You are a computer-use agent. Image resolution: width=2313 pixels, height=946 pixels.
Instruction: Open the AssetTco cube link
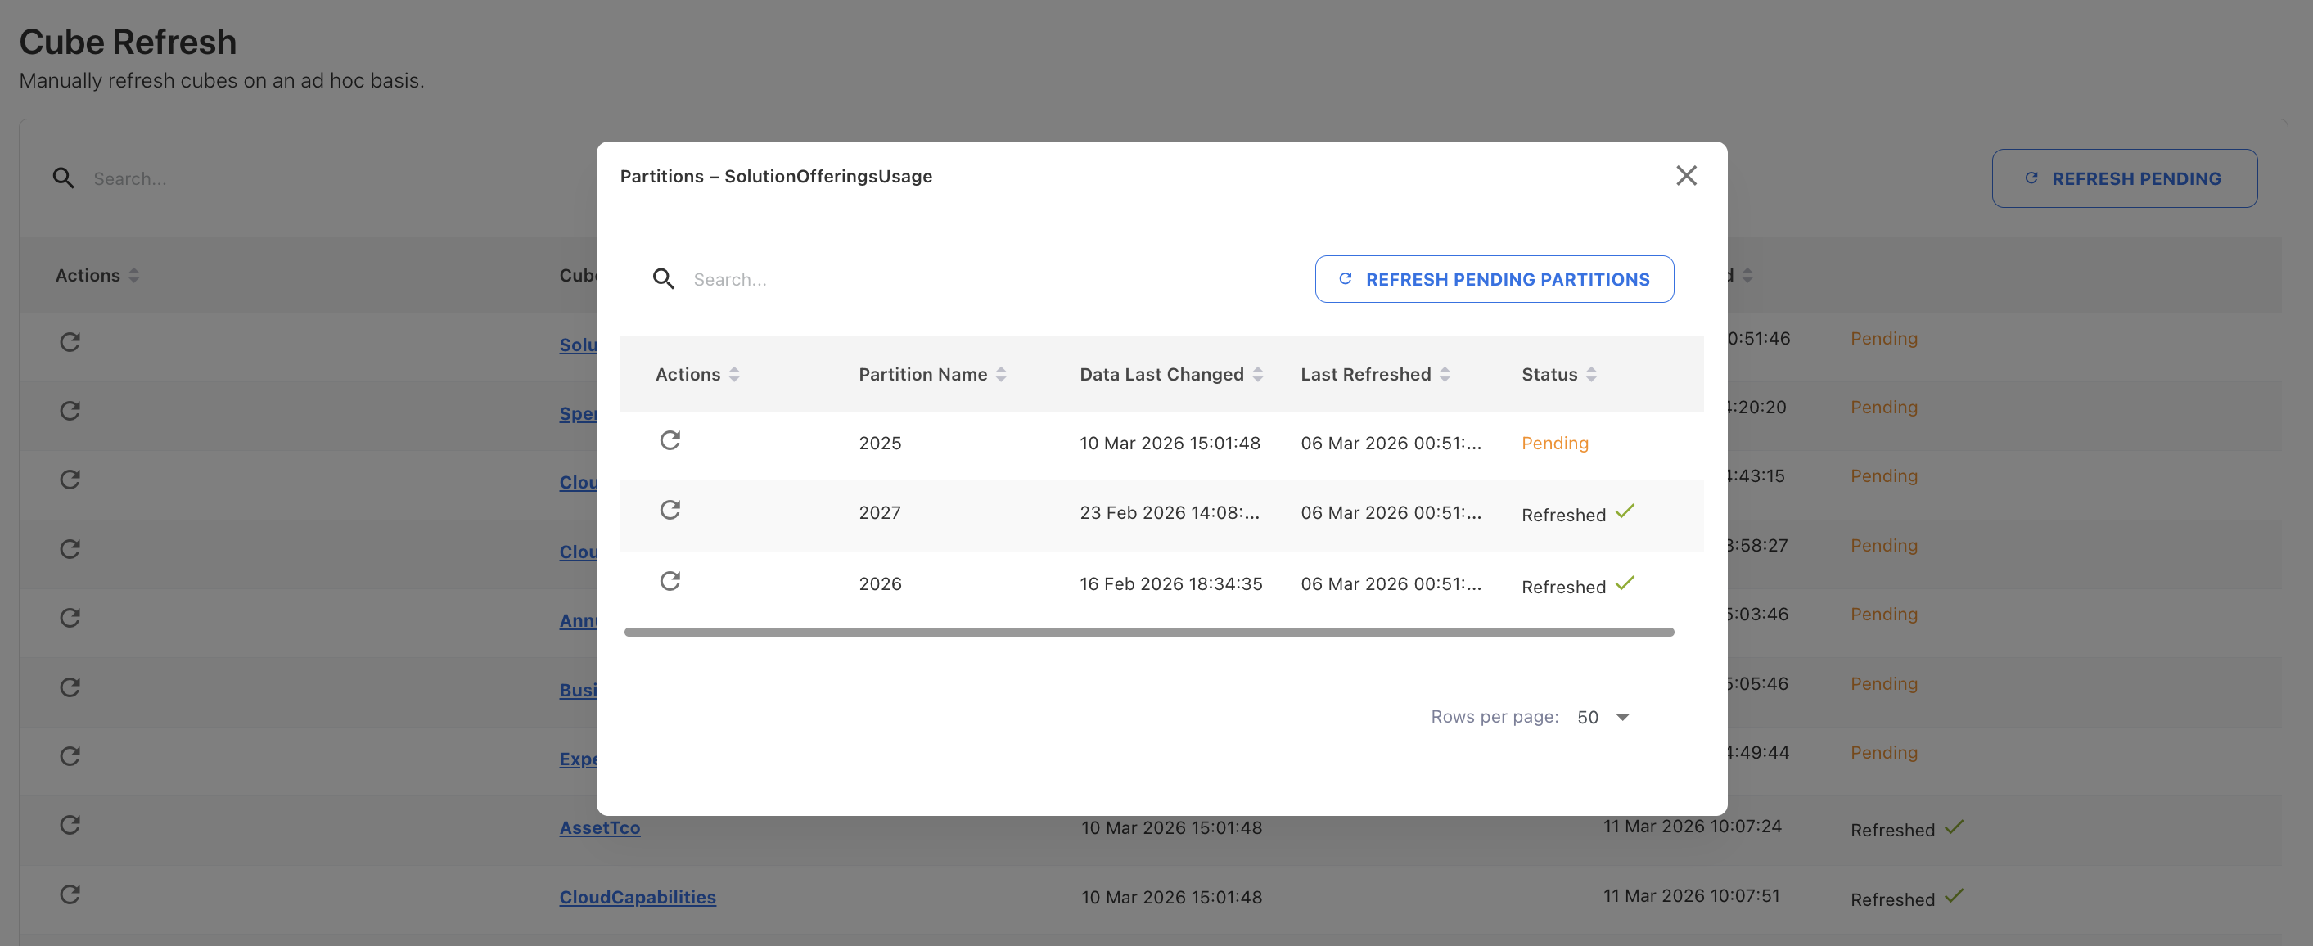click(x=600, y=827)
